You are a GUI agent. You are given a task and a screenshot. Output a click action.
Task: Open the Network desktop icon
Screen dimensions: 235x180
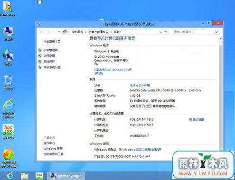8,58
